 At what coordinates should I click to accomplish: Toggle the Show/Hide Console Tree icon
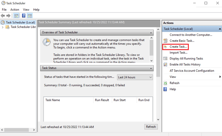(17, 16)
